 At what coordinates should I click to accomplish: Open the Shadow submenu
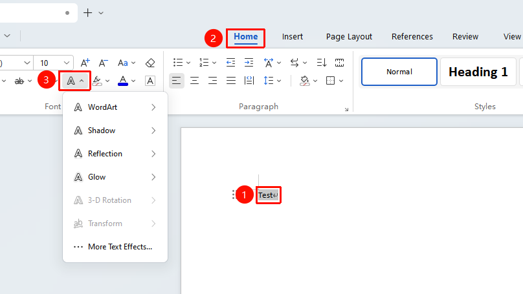pos(115,131)
